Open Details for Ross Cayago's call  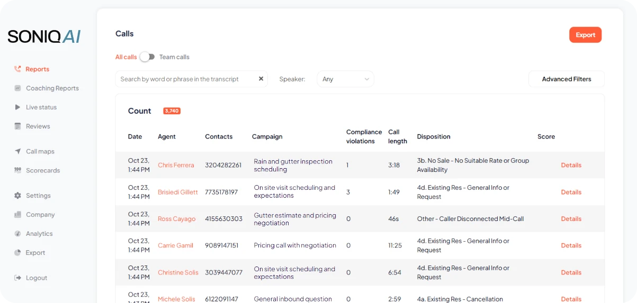click(x=571, y=218)
